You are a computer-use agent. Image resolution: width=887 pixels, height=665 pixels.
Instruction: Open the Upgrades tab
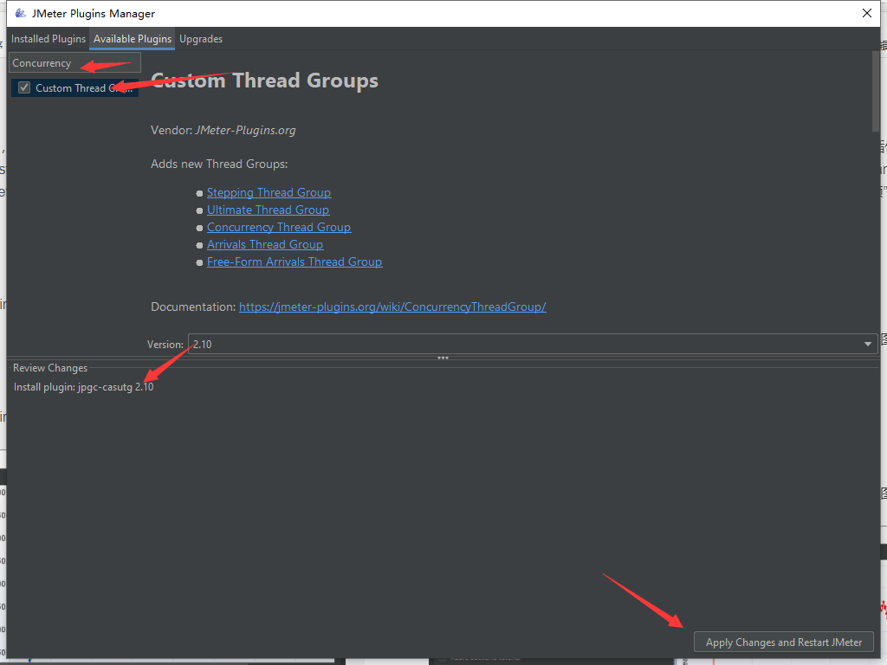201,39
